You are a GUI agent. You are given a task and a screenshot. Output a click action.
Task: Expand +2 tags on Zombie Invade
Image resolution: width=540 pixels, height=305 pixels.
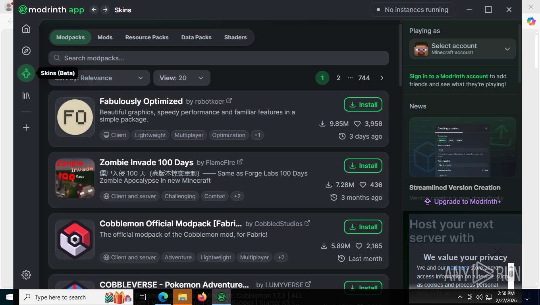click(x=237, y=196)
